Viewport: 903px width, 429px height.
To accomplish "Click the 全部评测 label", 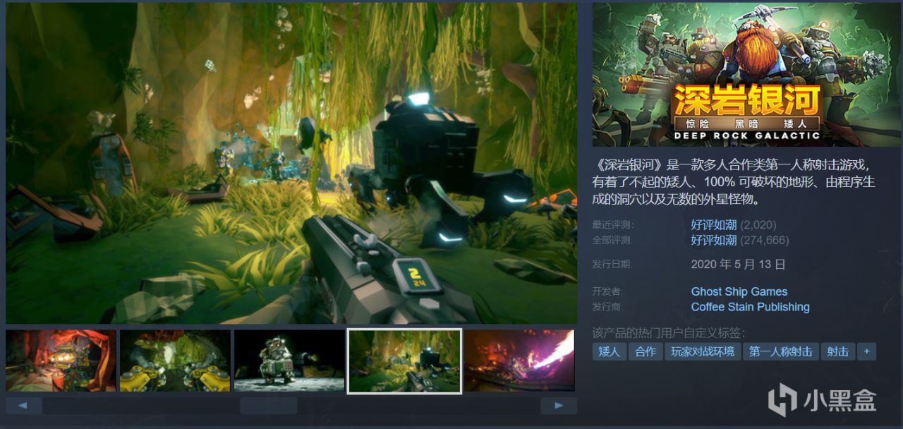I will 613,241.
